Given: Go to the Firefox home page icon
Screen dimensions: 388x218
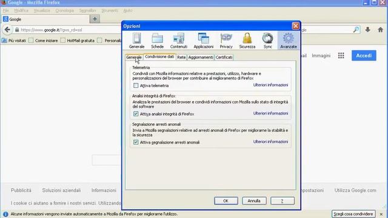Looking at the screenshot, I should (380, 30).
